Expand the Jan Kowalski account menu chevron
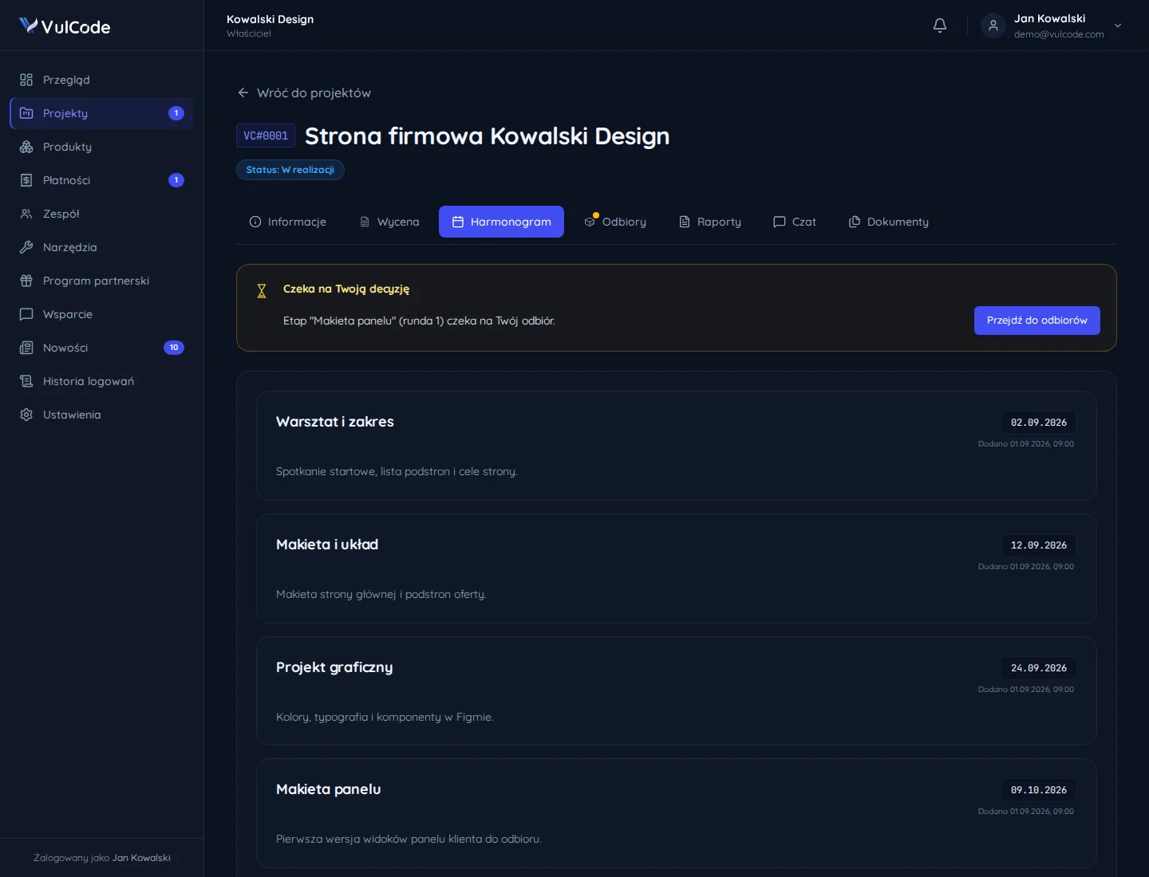Image resolution: width=1149 pixels, height=877 pixels. [x=1118, y=26]
